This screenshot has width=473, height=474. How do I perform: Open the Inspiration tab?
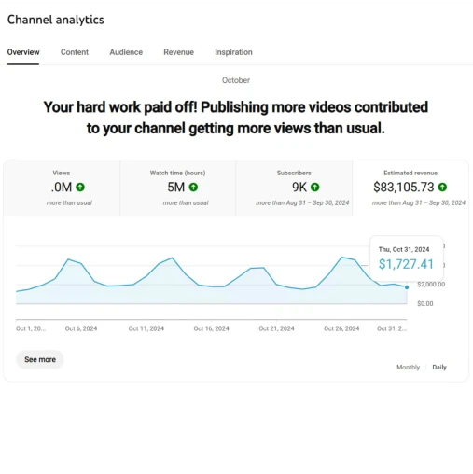[x=233, y=52]
